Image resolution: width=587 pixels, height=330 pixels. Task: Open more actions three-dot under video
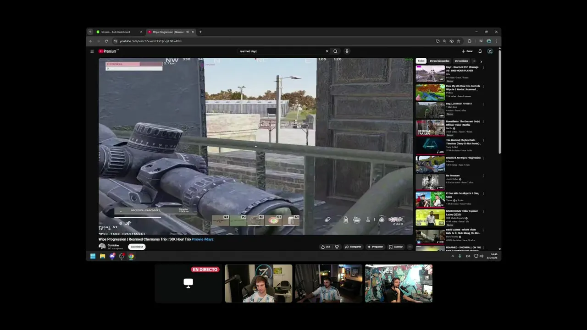point(410,247)
